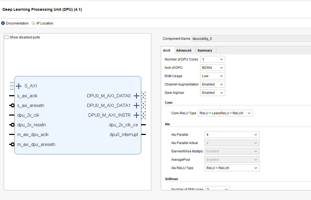
Task: Click the Documentation info icon
Action: [3, 23]
